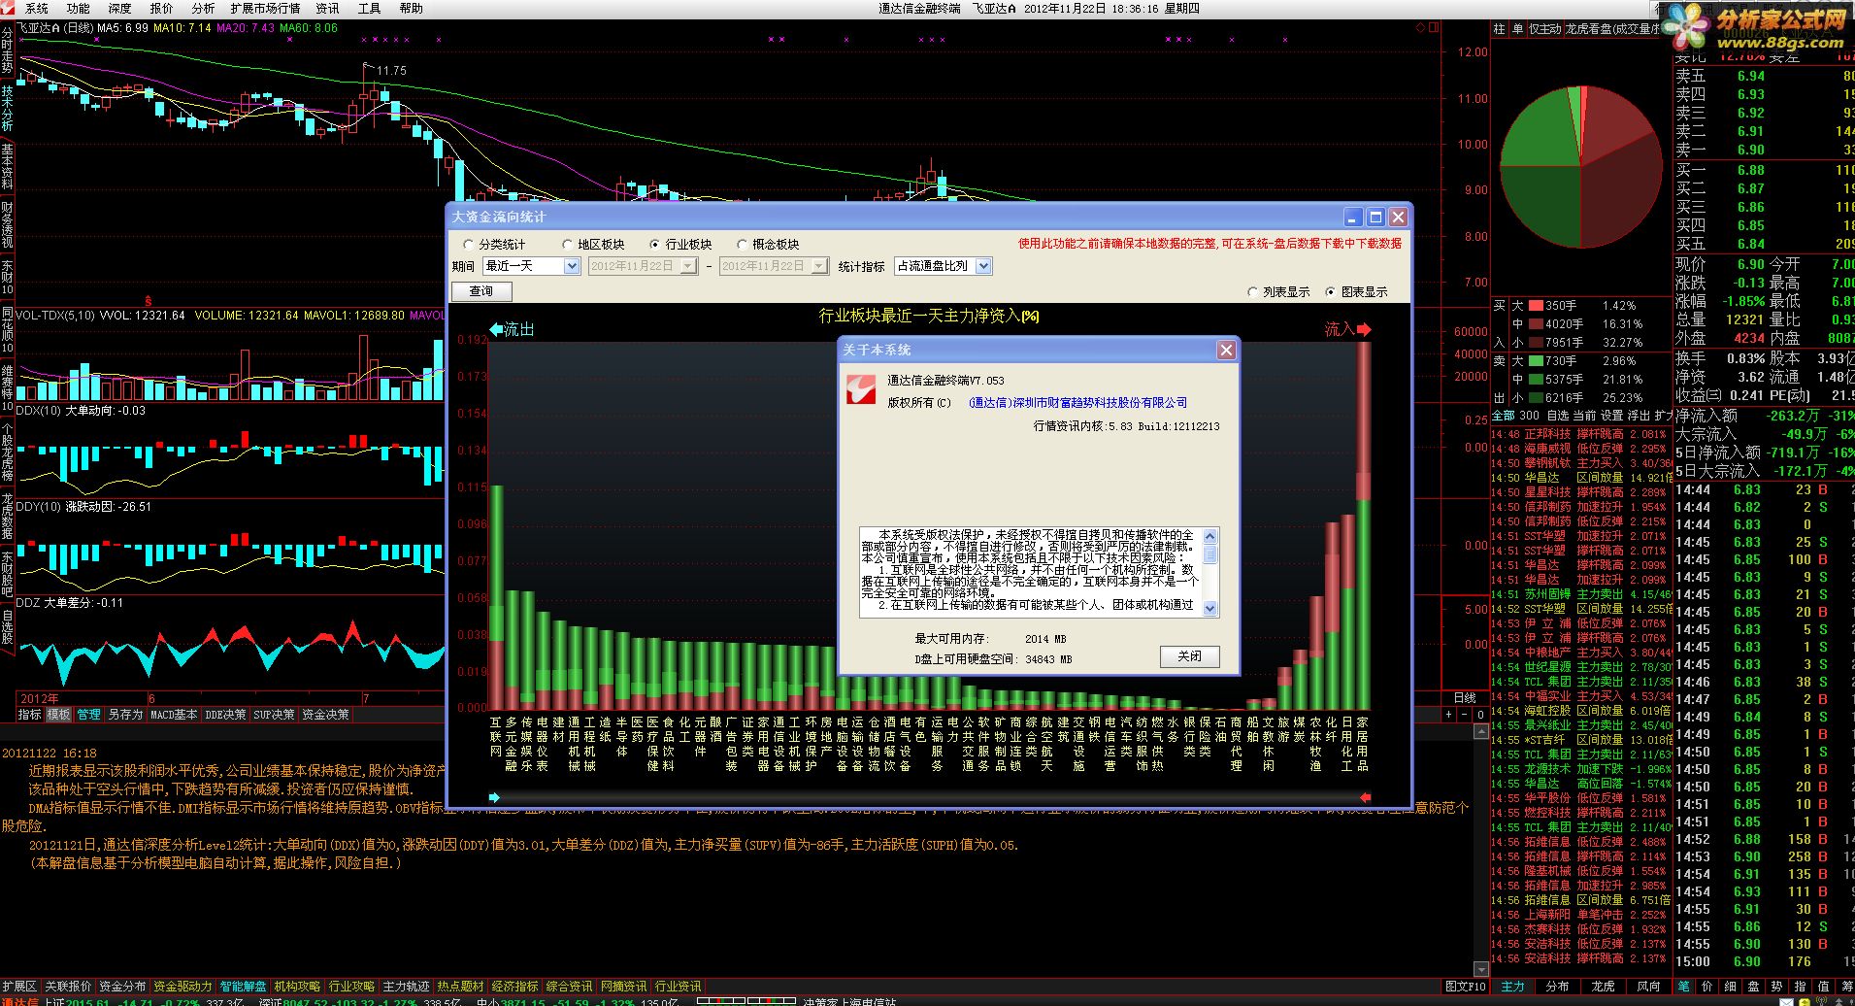Screen dimensions: 1855x1006
Task: Maximize the 大资金流向统计 window
Action: [1375, 217]
